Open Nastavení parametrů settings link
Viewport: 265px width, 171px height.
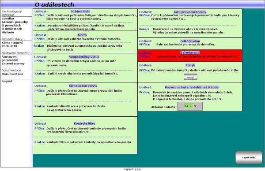[10, 58]
